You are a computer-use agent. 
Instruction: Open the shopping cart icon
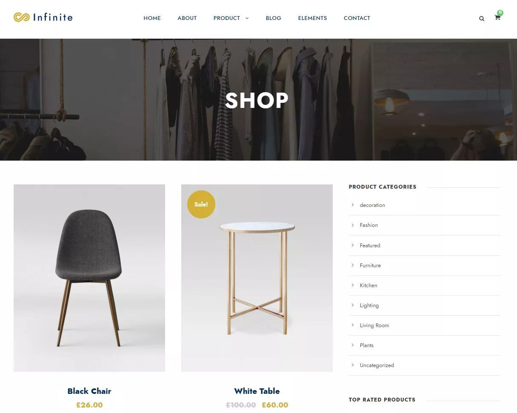point(497,18)
